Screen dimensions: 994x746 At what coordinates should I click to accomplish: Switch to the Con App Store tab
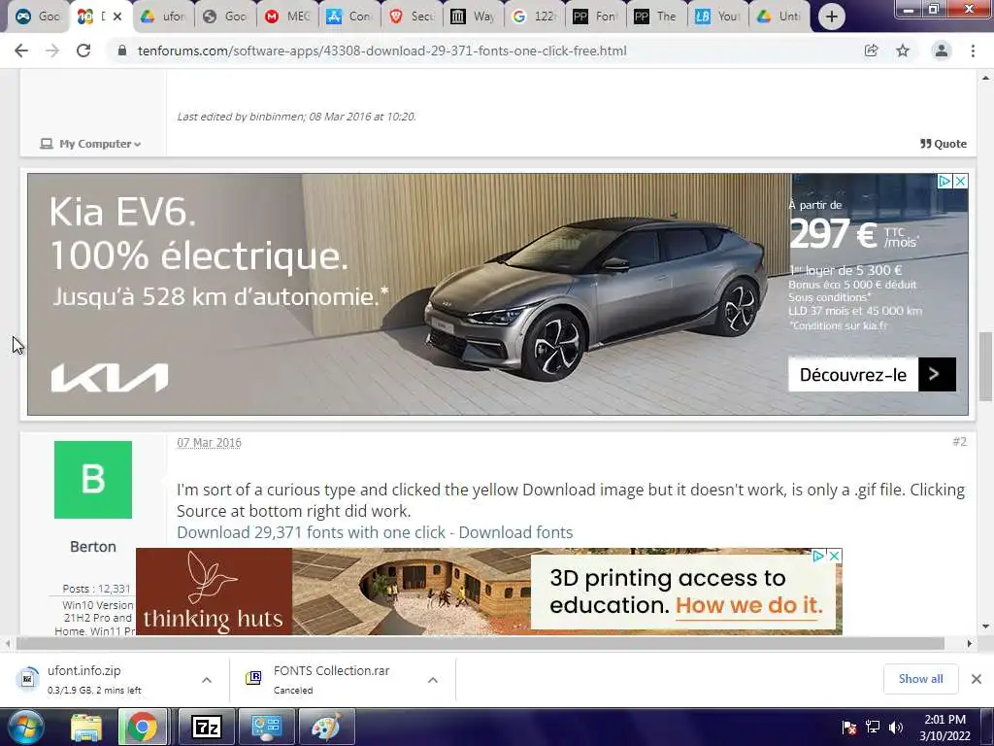click(349, 17)
